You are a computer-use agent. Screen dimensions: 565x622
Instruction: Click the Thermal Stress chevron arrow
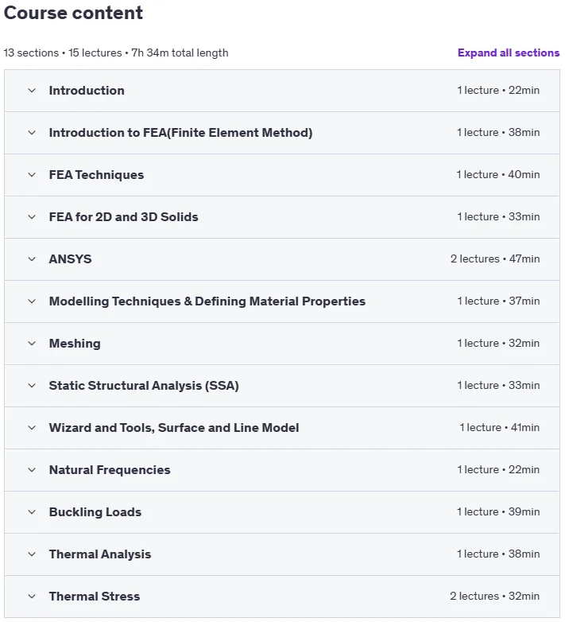(32, 597)
